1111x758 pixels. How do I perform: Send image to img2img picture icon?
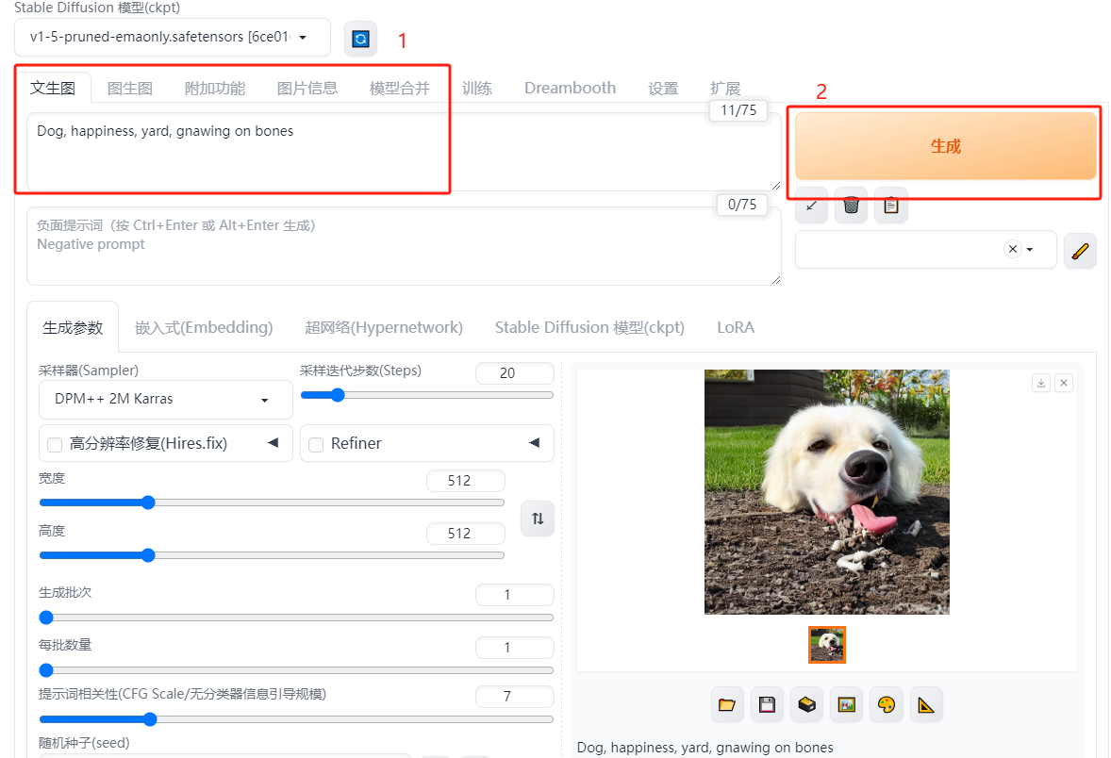point(847,705)
